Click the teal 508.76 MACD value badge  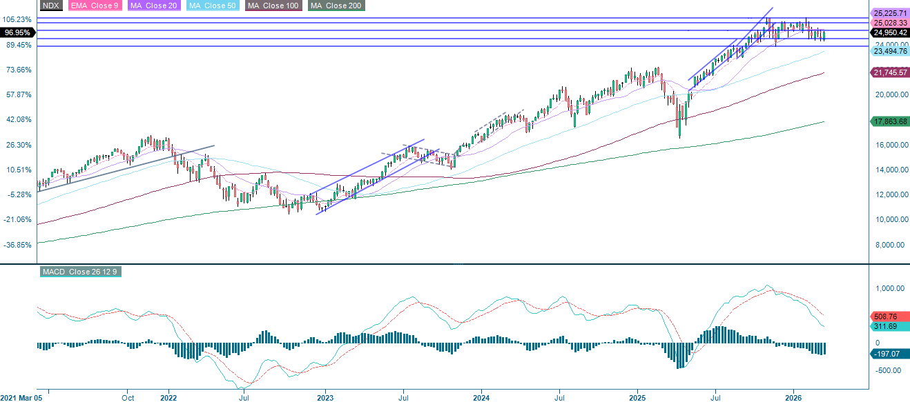888,314
